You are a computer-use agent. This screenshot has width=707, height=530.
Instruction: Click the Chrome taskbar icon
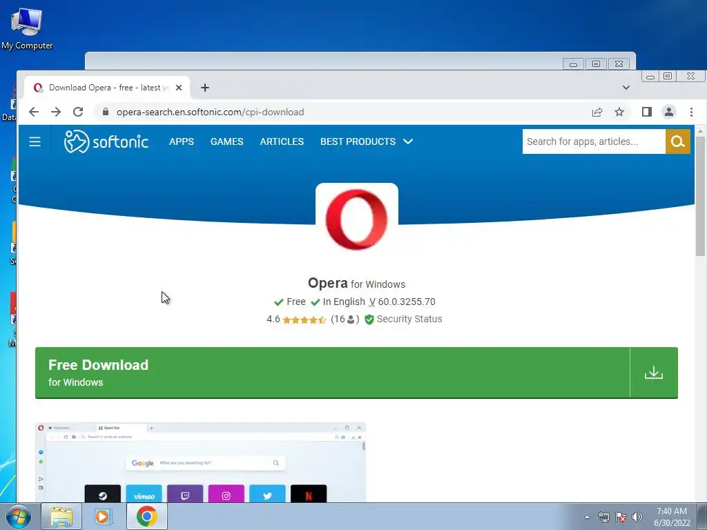pyautogui.click(x=146, y=516)
